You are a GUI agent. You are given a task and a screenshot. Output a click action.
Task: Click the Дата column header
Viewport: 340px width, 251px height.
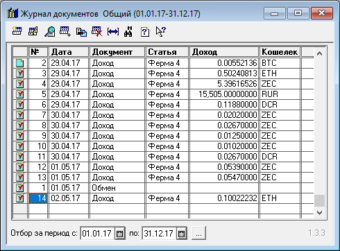coord(69,52)
